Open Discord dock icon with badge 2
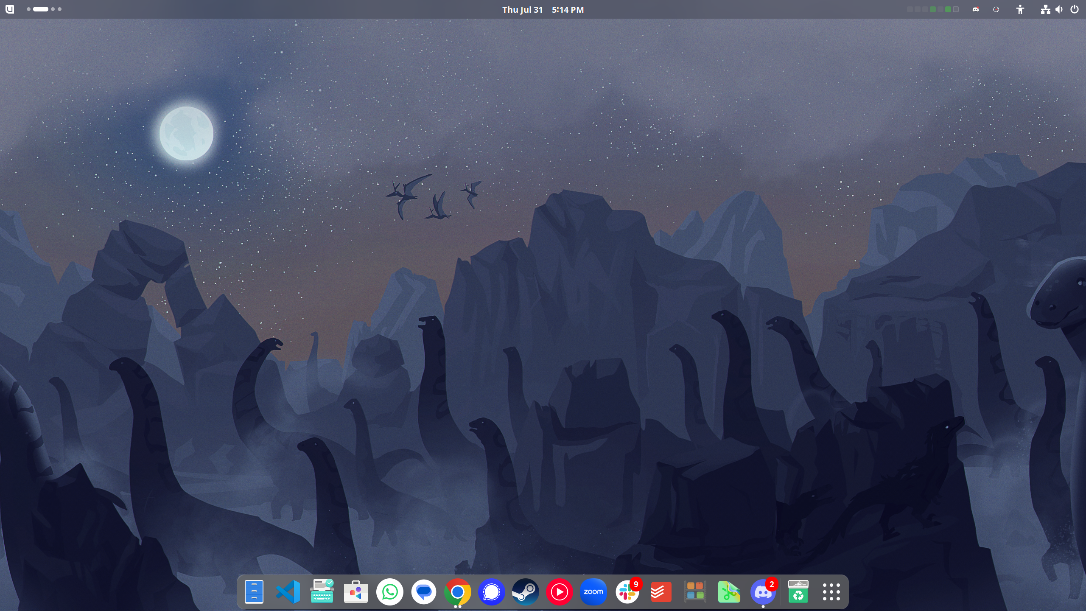 point(763,591)
